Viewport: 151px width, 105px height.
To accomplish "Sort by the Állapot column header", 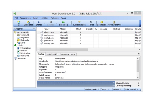I will tap(65, 29).
